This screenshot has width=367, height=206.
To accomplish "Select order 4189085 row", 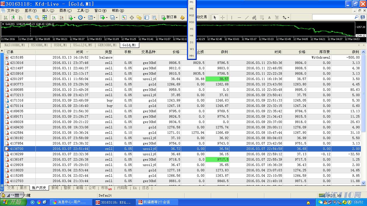I will pos(182,90).
